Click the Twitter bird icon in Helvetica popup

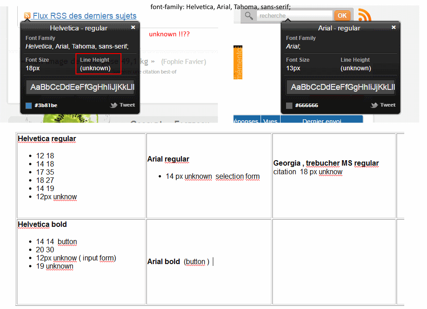click(114, 105)
